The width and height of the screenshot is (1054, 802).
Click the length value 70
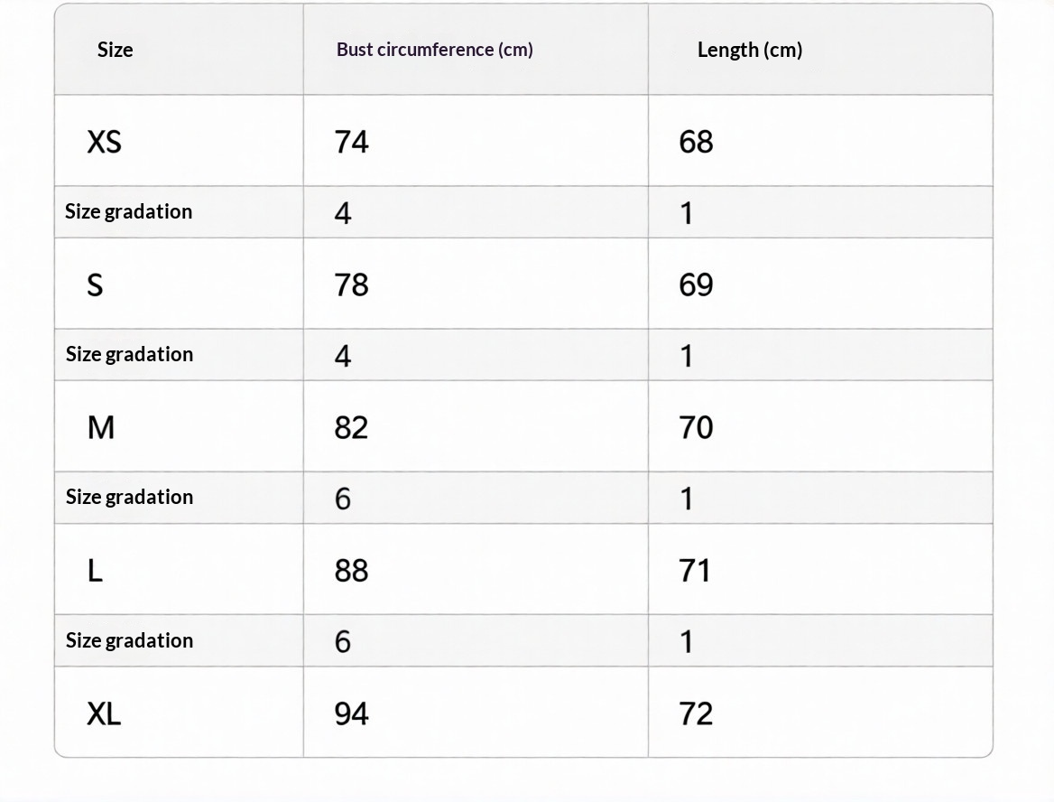[696, 427]
